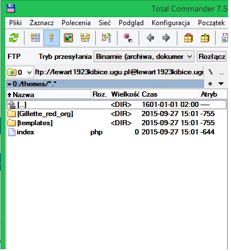Switch to brief view icon
This screenshot has width=231, height=251.
click(x=35, y=38)
